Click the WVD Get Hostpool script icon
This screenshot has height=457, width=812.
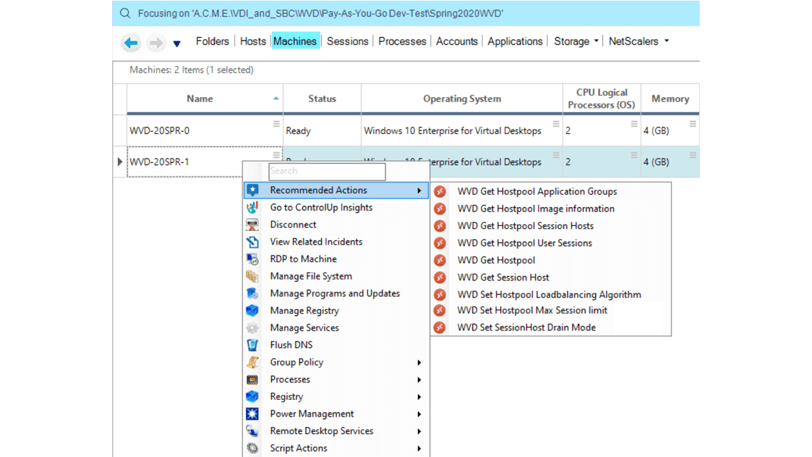tap(441, 260)
